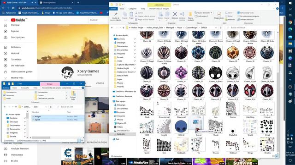Open Zote window address bar dropdown
The width and height of the screenshot is (295, 165).
click(46, 107)
